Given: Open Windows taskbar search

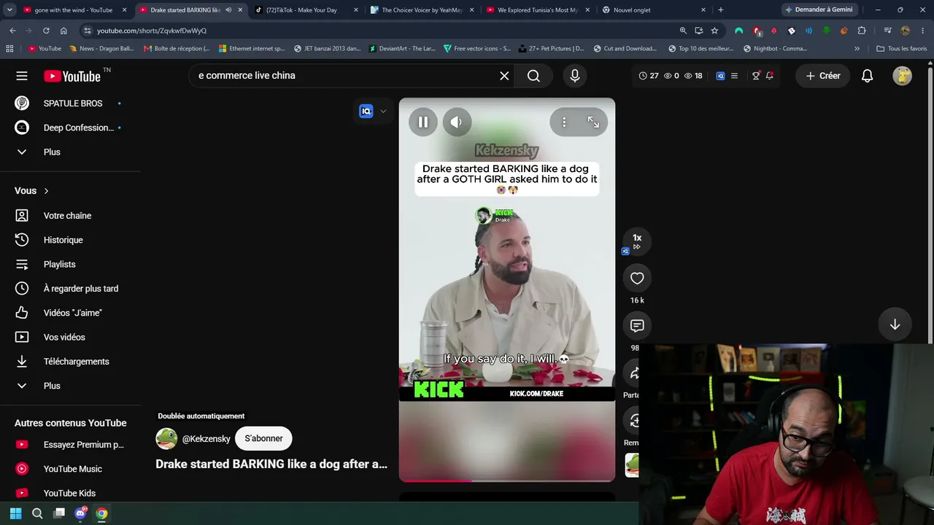Looking at the screenshot, I should [x=37, y=513].
